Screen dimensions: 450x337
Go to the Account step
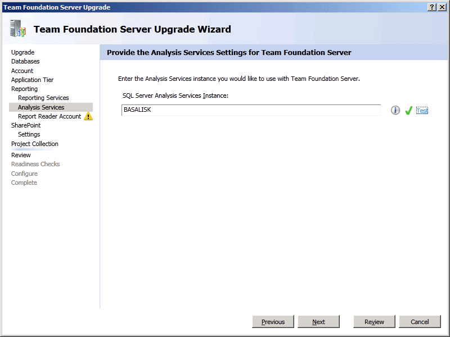[x=22, y=71]
